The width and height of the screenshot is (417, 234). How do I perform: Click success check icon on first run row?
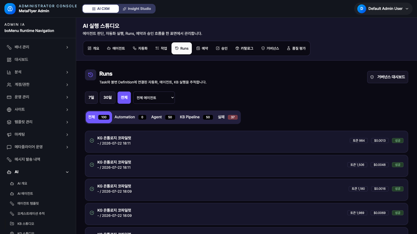click(x=92, y=141)
